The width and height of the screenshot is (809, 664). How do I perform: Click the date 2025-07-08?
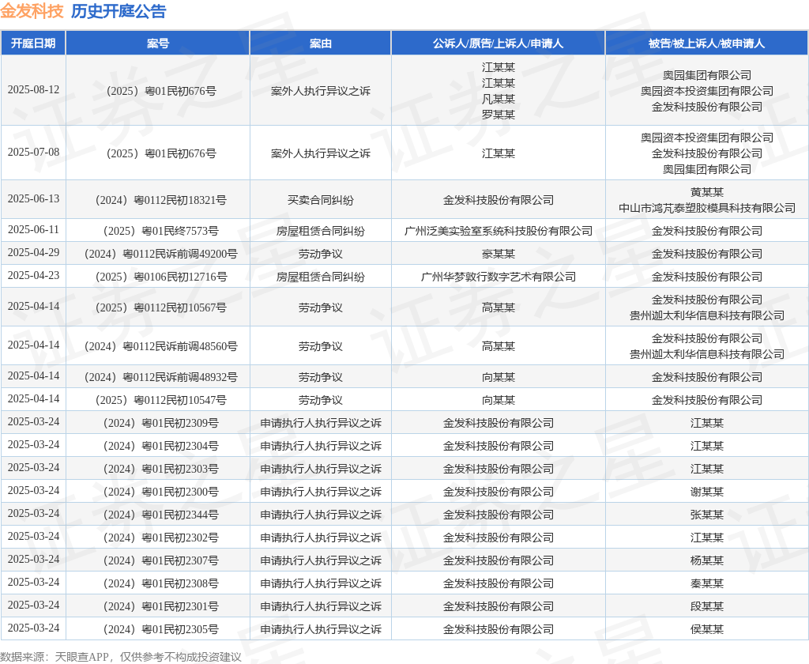(x=33, y=153)
